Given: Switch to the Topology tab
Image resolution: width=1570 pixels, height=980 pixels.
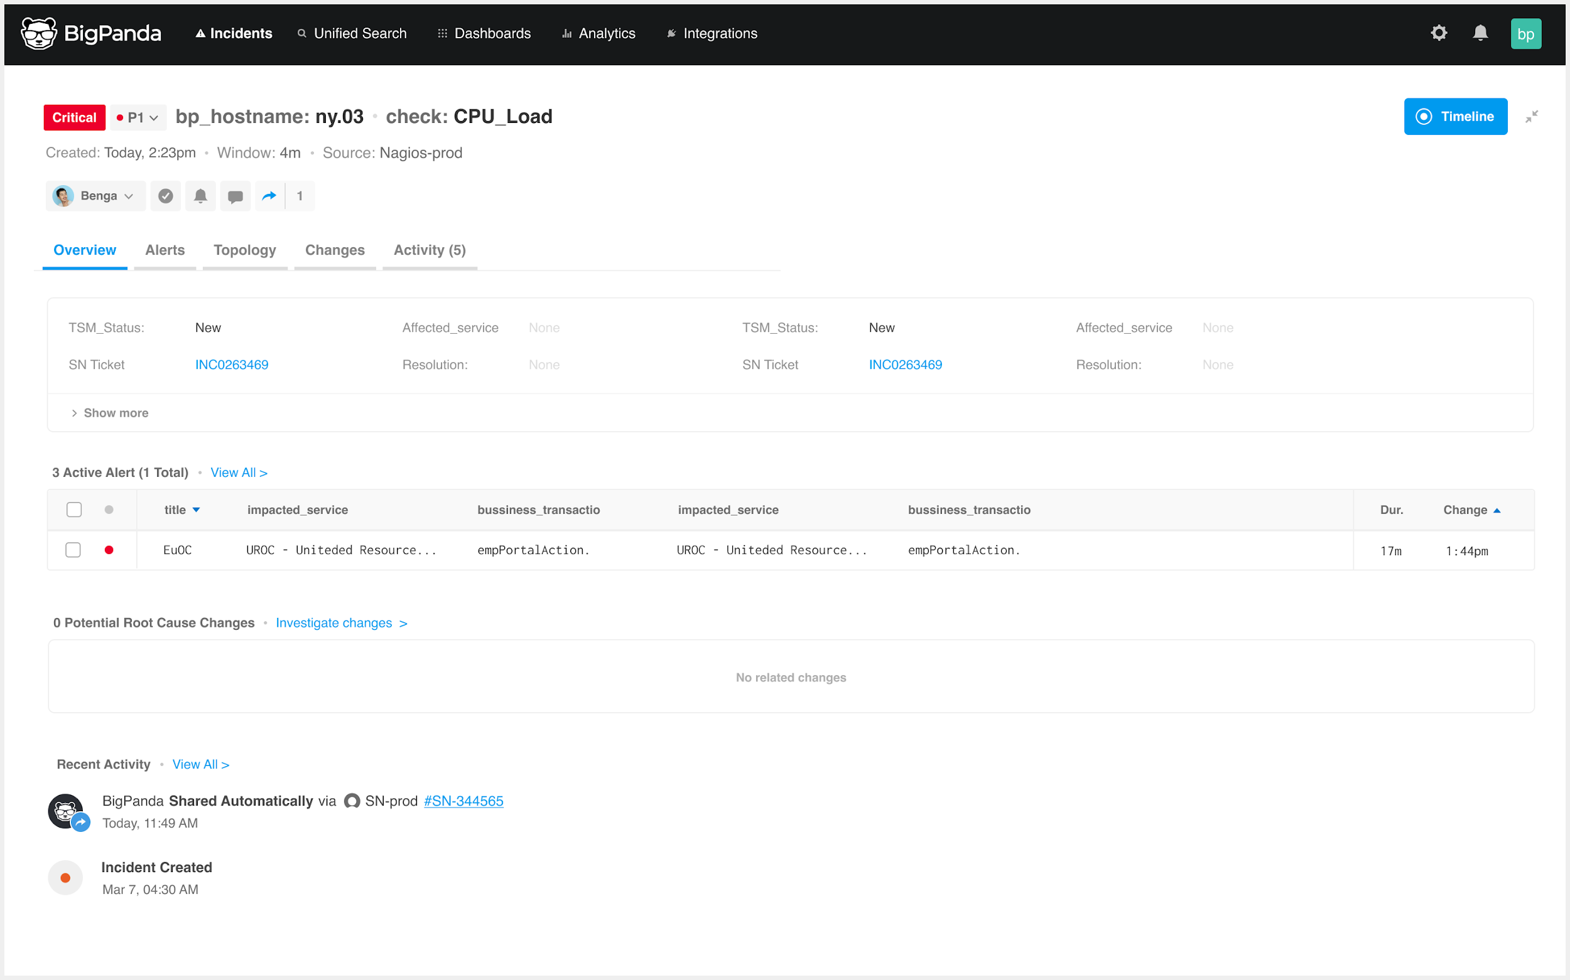Looking at the screenshot, I should tap(244, 250).
